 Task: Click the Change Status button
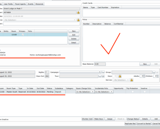point(133,119)
